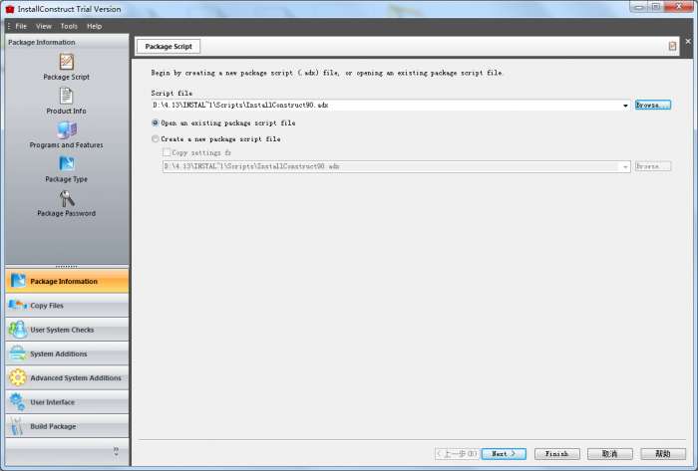
Task: Click the Script file label
Action: [x=172, y=94]
